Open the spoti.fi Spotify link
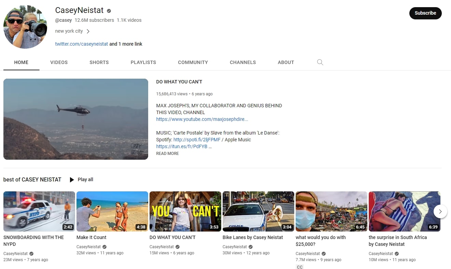The width and height of the screenshot is (451, 269). pyautogui.click(x=197, y=140)
